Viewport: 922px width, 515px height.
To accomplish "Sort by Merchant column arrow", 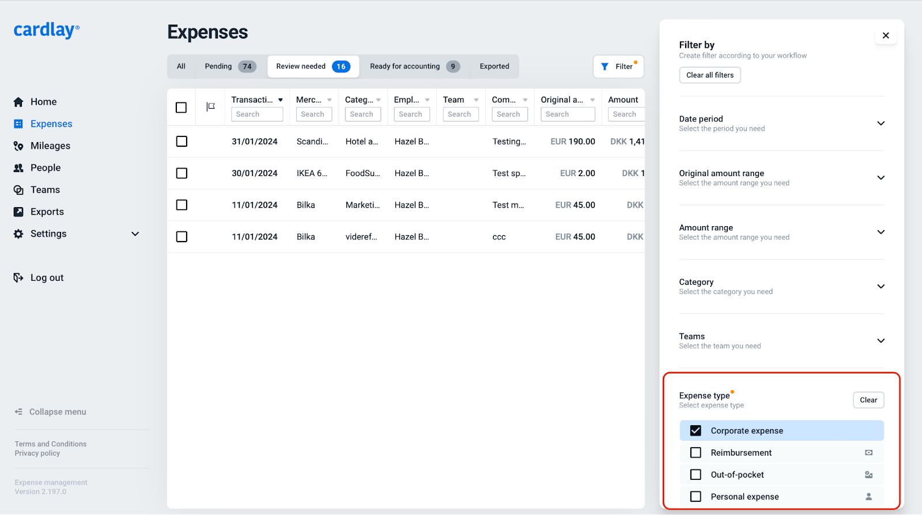I will (330, 100).
